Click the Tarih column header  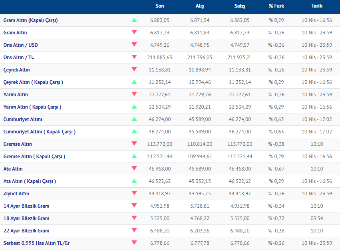(317, 6)
